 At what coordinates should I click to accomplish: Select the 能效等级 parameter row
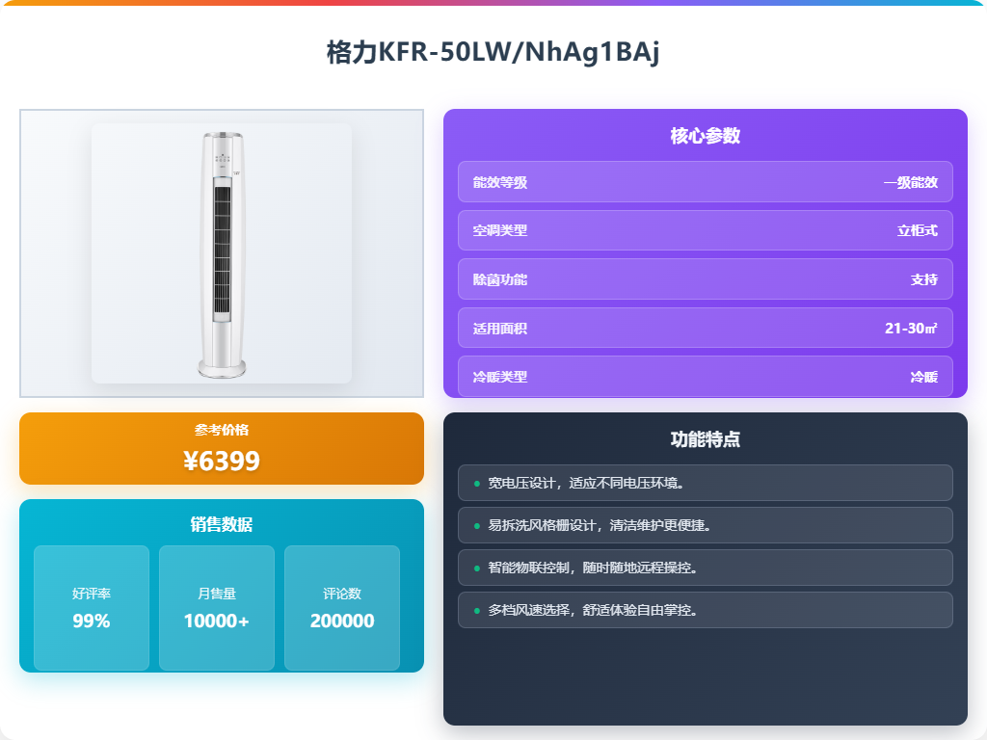coord(705,182)
